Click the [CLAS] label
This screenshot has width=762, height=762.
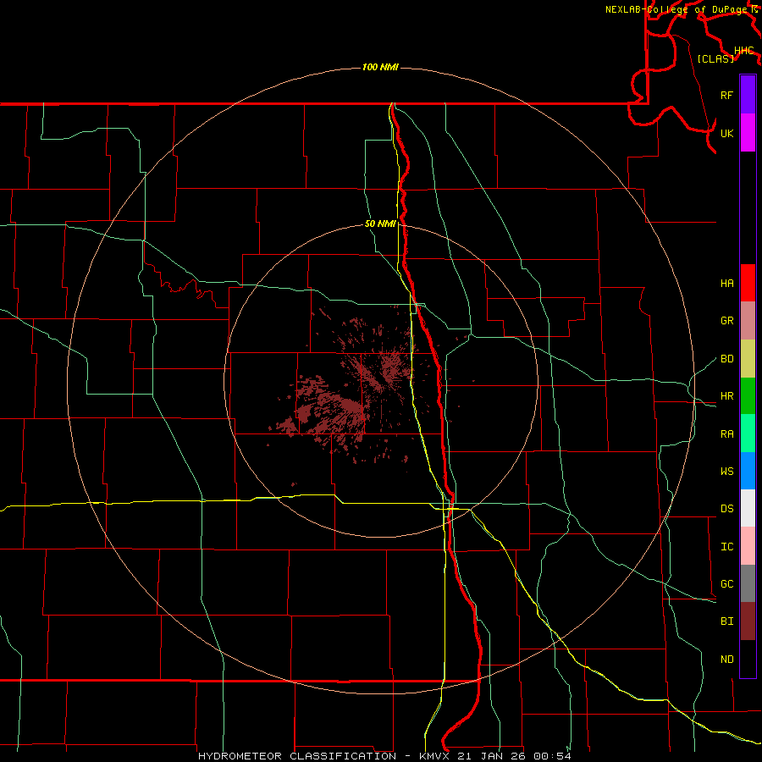pos(715,58)
